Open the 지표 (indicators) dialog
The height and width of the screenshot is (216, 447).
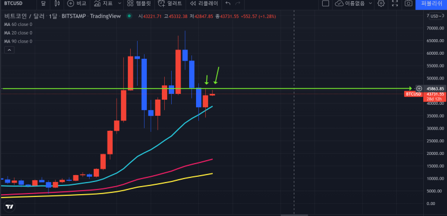103,3
